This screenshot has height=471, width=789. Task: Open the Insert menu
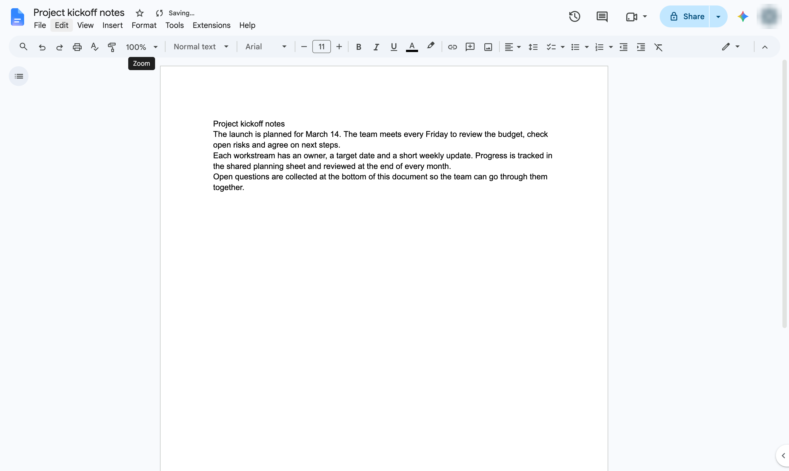112,25
